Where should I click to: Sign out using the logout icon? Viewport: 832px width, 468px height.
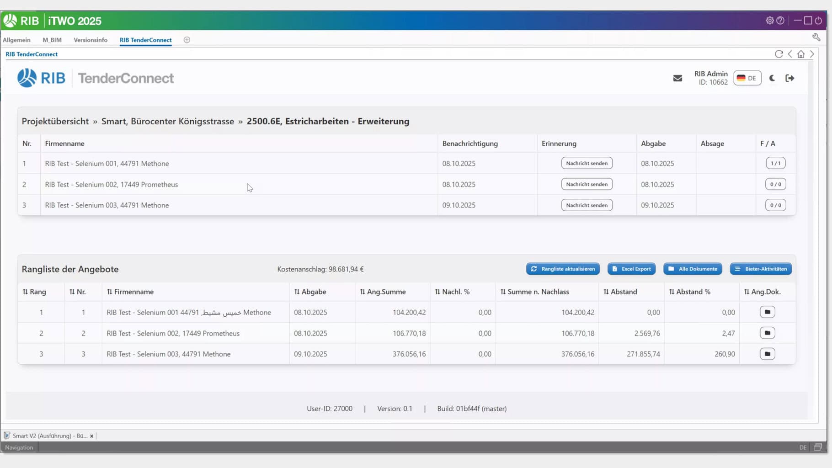(x=790, y=78)
